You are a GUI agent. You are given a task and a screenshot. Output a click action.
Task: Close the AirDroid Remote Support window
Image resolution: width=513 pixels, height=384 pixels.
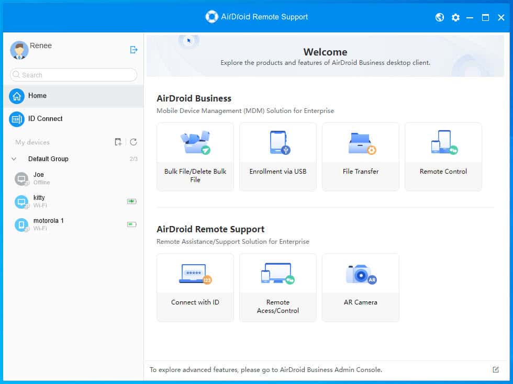click(501, 17)
